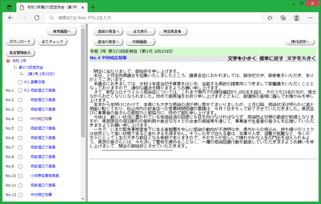321x204 pixels.
Task: Reset text size with 標準に戻す
Action: pos(271,58)
